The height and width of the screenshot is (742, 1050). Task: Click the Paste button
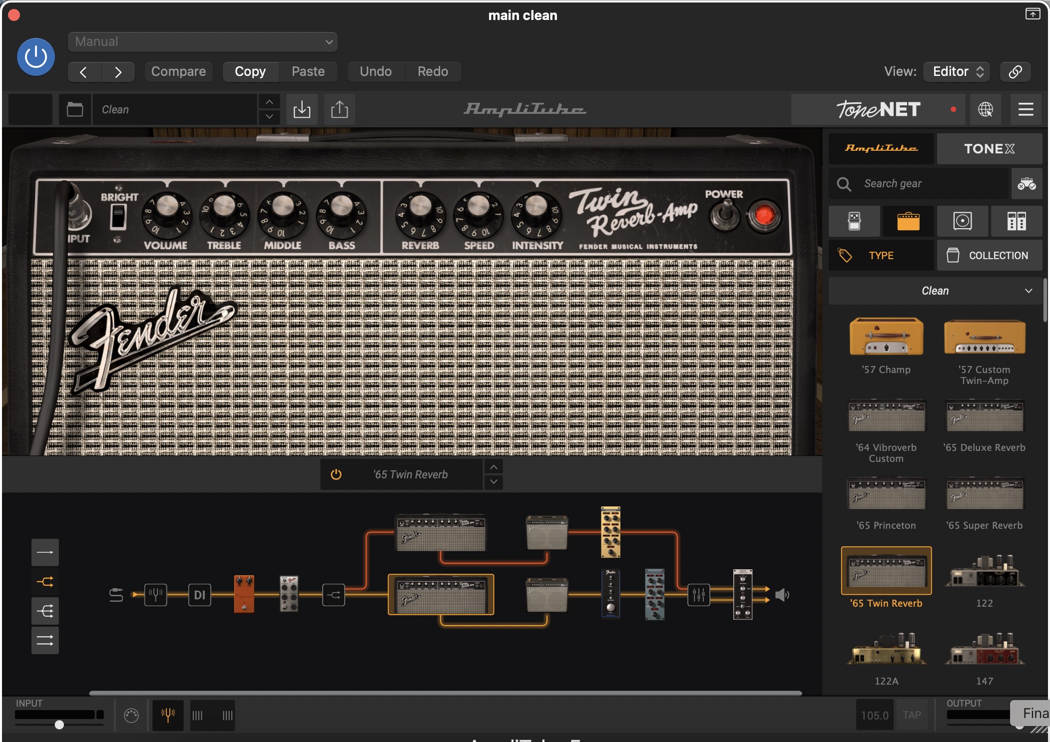click(x=308, y=71)
